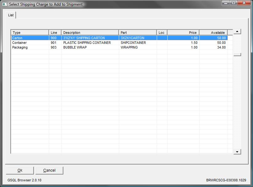253x187 pixels.
Task: Click part SHIPCONTAINER
Action: point(133,43)
